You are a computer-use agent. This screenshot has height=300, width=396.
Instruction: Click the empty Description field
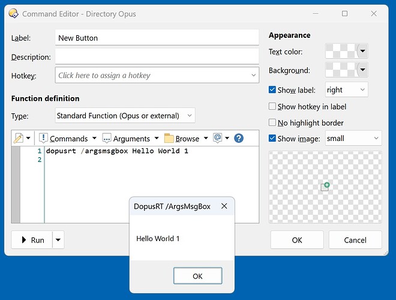pos(157,56)
